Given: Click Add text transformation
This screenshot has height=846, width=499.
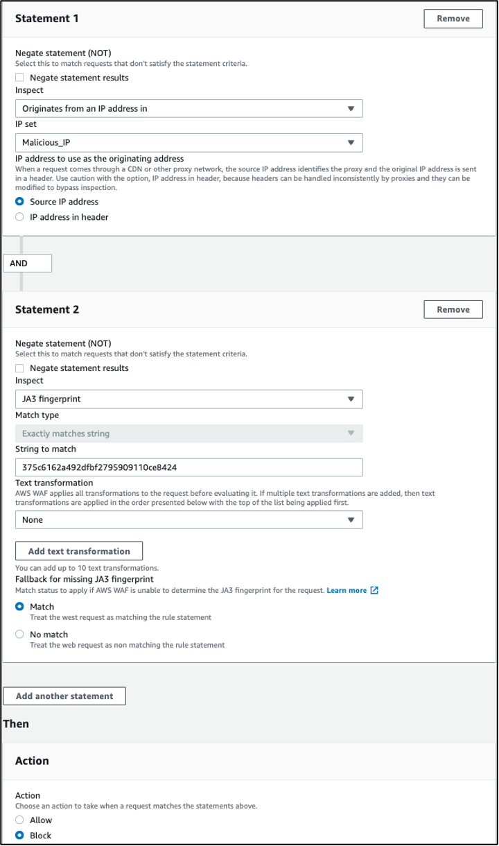Looking at the screenshot, I should [x=79, y=551].
